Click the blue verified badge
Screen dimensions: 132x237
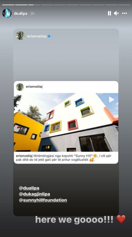coord(49,36)
